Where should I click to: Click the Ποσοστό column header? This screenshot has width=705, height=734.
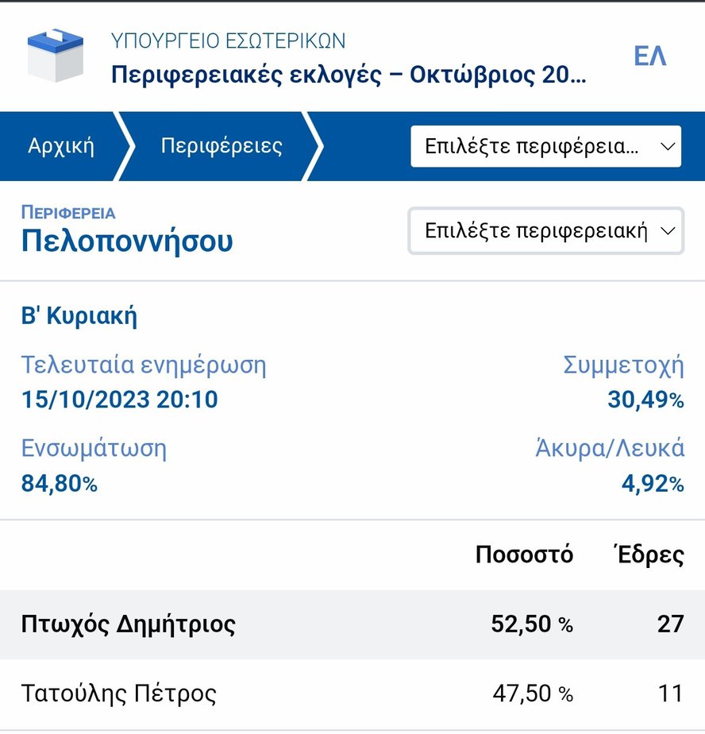(524, 554)
